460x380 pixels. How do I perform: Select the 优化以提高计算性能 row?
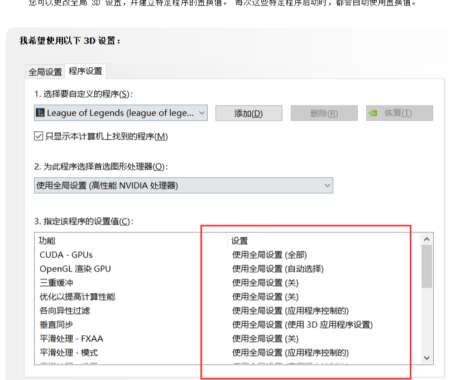pos(227,297)
